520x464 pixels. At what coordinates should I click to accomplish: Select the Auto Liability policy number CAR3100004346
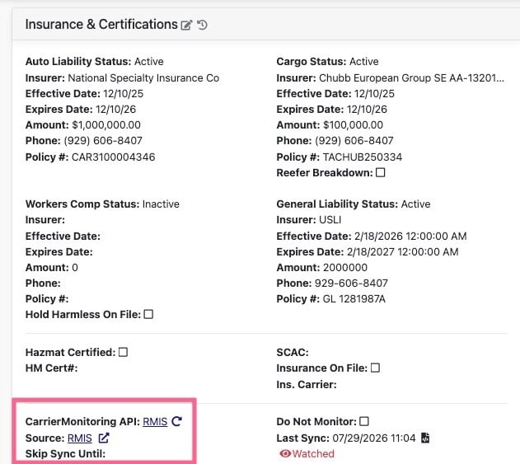pos(114,157)
